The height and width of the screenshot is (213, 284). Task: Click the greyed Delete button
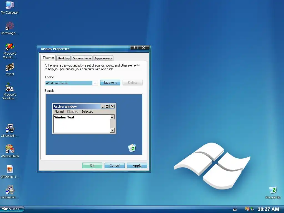(133, 83)
